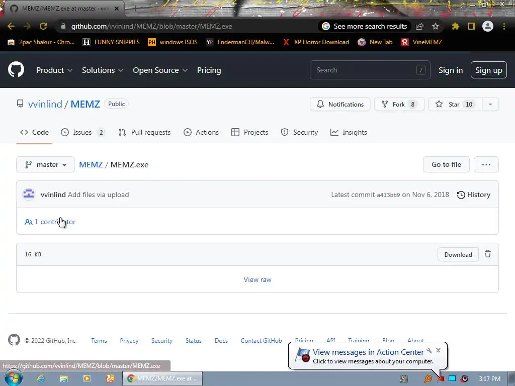Image resolution: width=515 pixels, height=386 pixels.
Task: Expand the Solutions menu
Action: tap(103, 70)
